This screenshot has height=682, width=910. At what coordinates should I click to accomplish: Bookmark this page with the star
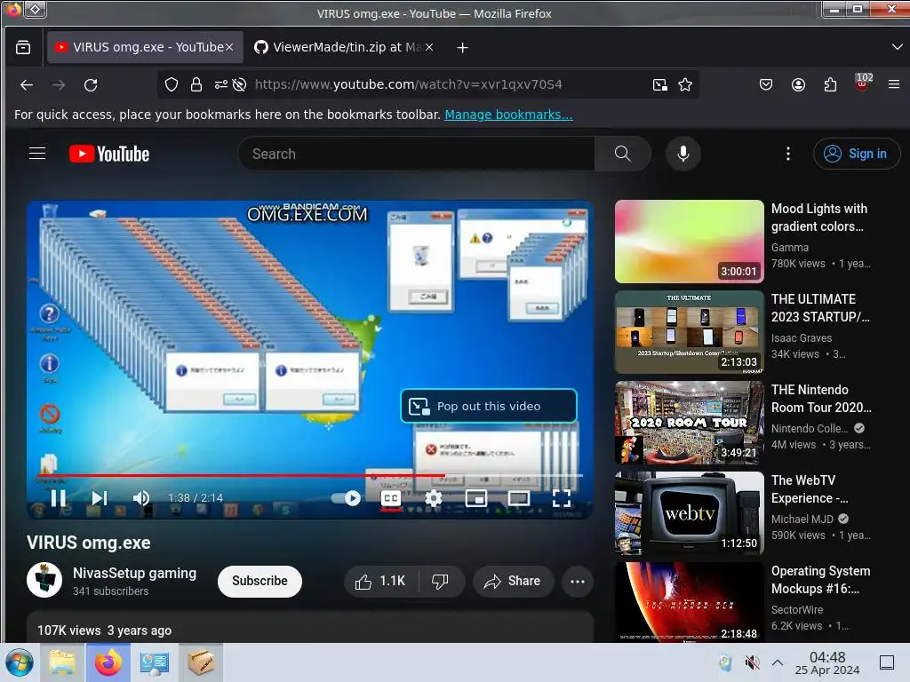click(685, 84)
